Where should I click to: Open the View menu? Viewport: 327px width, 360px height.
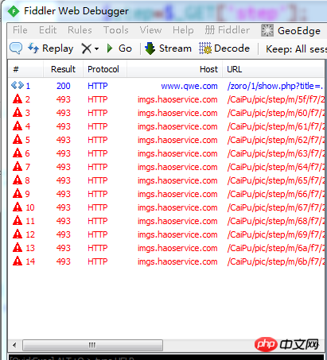(150, 30)
